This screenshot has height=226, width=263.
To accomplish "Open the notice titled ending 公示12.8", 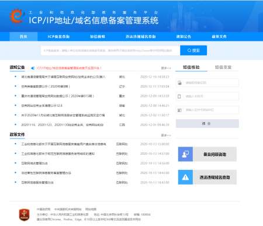I will pos(41,106).
